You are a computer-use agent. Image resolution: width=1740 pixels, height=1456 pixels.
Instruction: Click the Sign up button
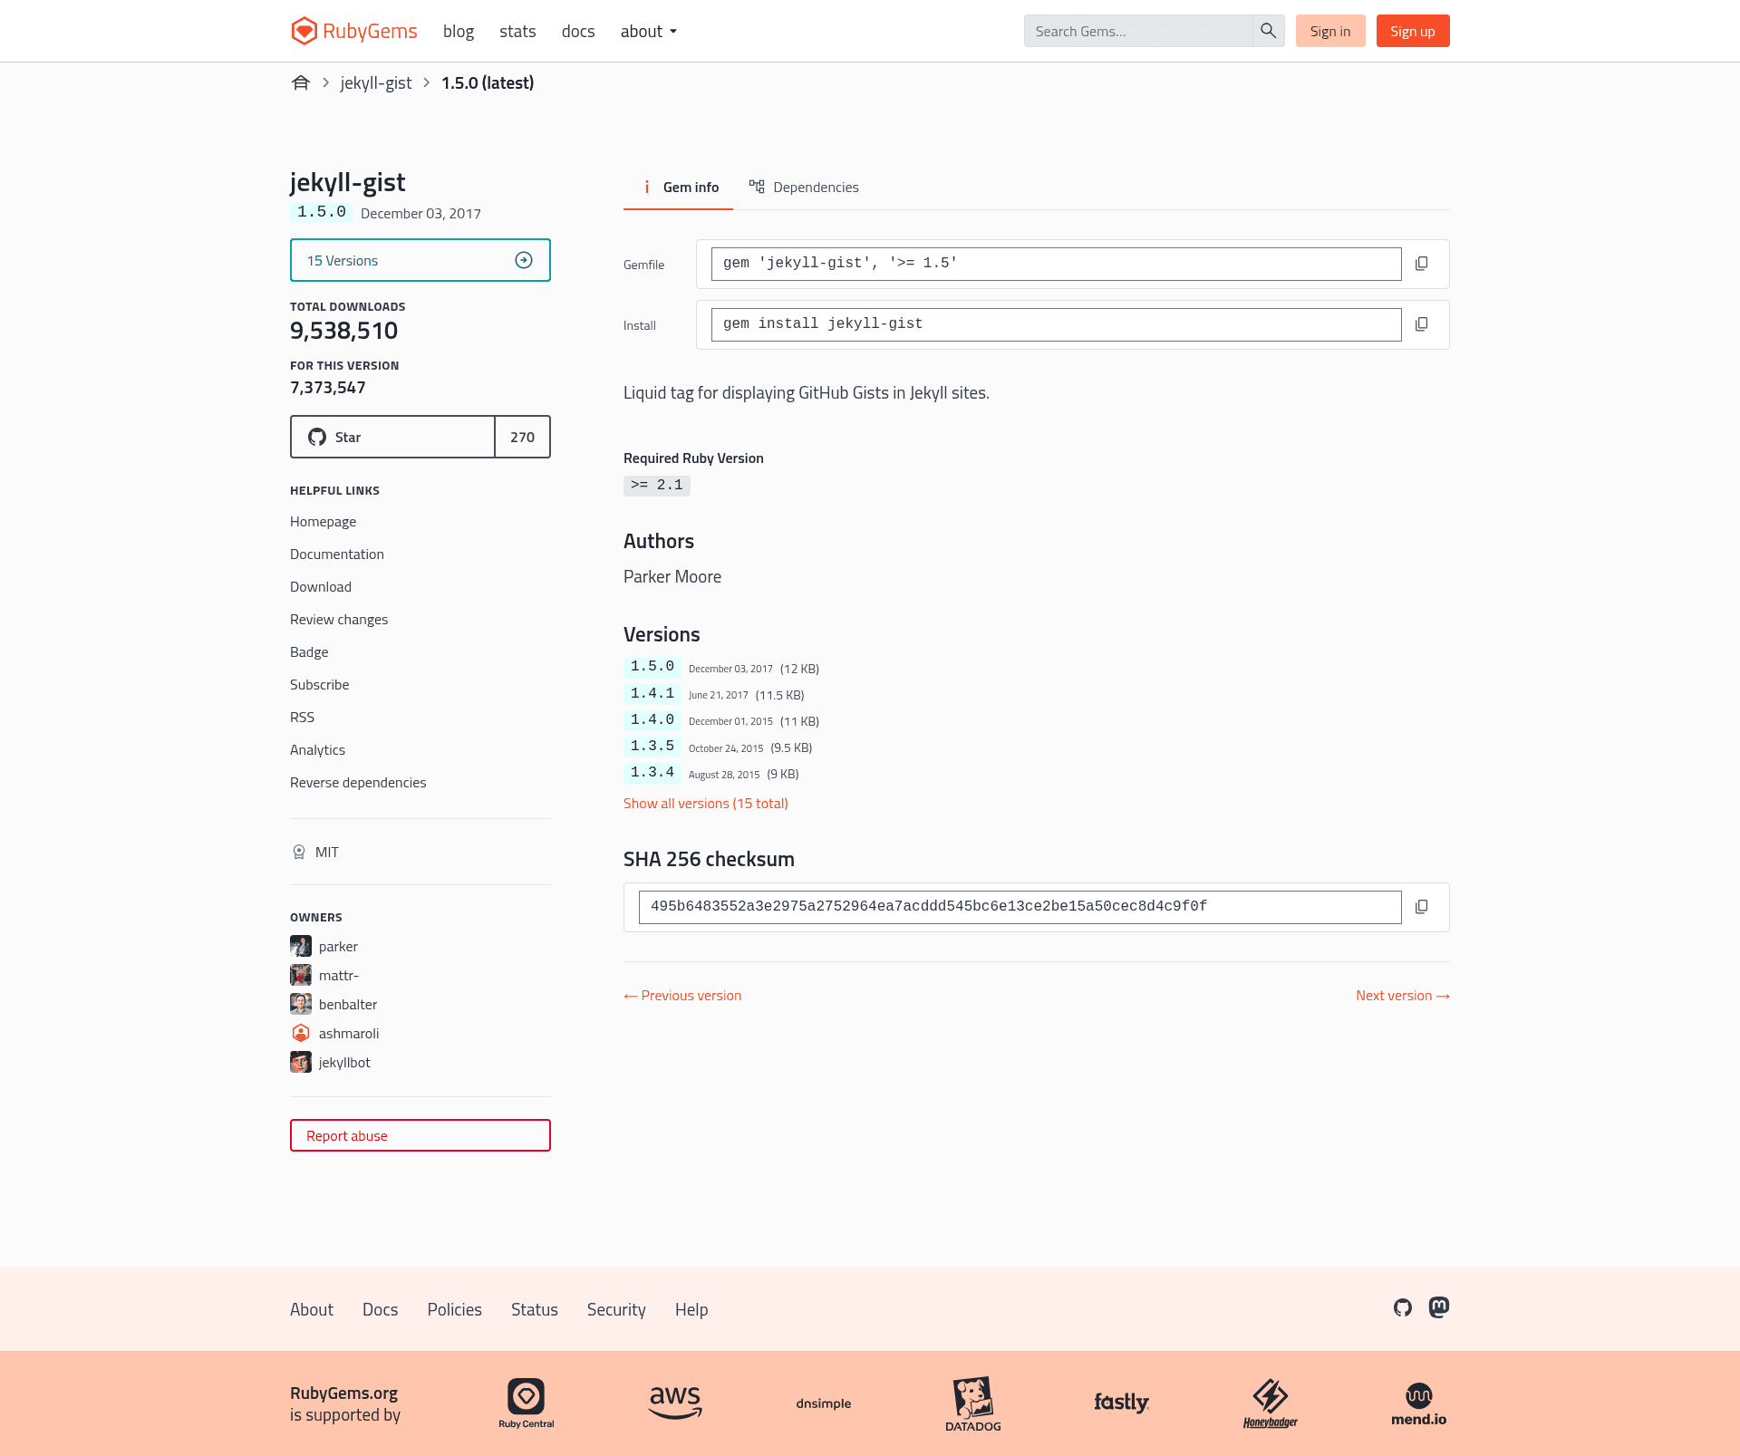(1413, 31)
